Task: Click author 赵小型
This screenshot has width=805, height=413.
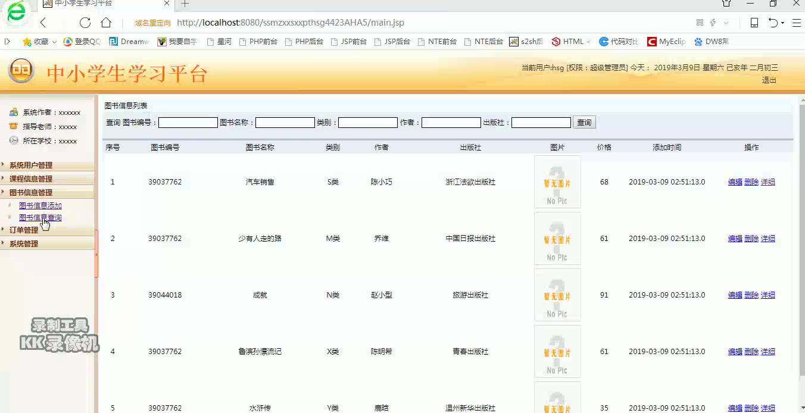Action: tap(382, 295)
